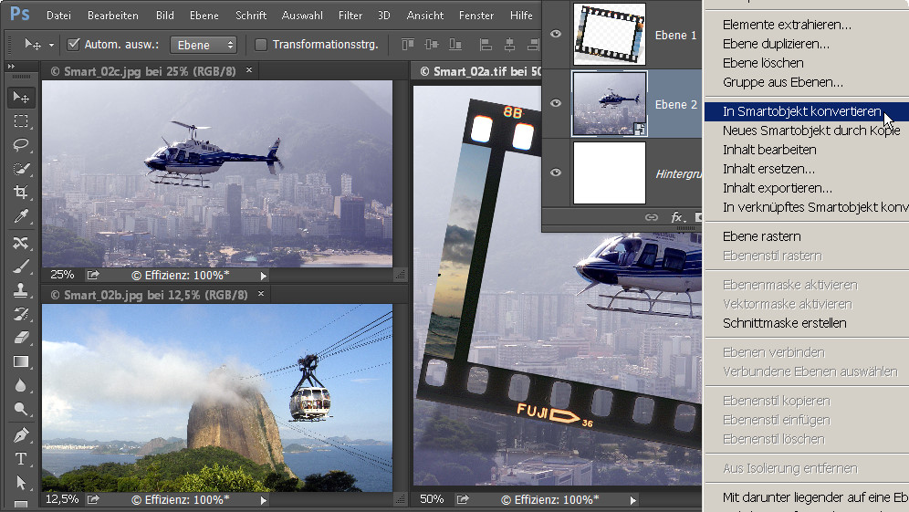Viewport: 909px width, 512px height.
Task: Select the Gradient tool
Action: click(x=21, y=361)
